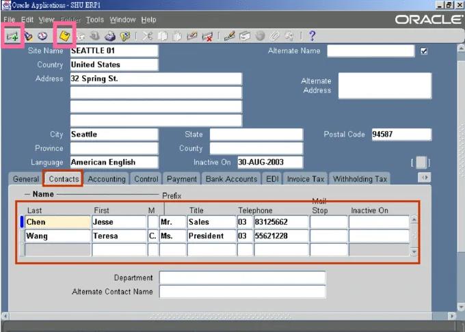Select the Accounting tab
This screenshot has width=465, height=332.
point(107,179)
